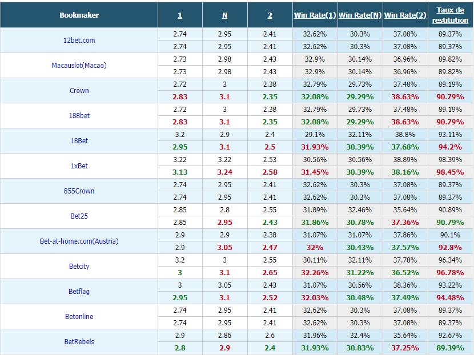Sort by Win Rate(N) header
This screenshot has height=355, width=474.
[x=360, y=15]
